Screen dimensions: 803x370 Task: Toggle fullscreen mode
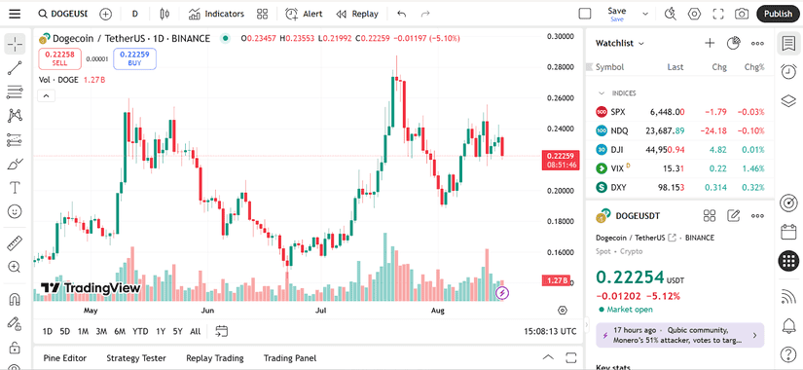[718, 14]
